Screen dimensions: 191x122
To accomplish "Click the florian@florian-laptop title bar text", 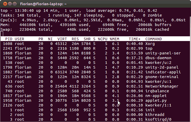I will (x=43, y=4).
